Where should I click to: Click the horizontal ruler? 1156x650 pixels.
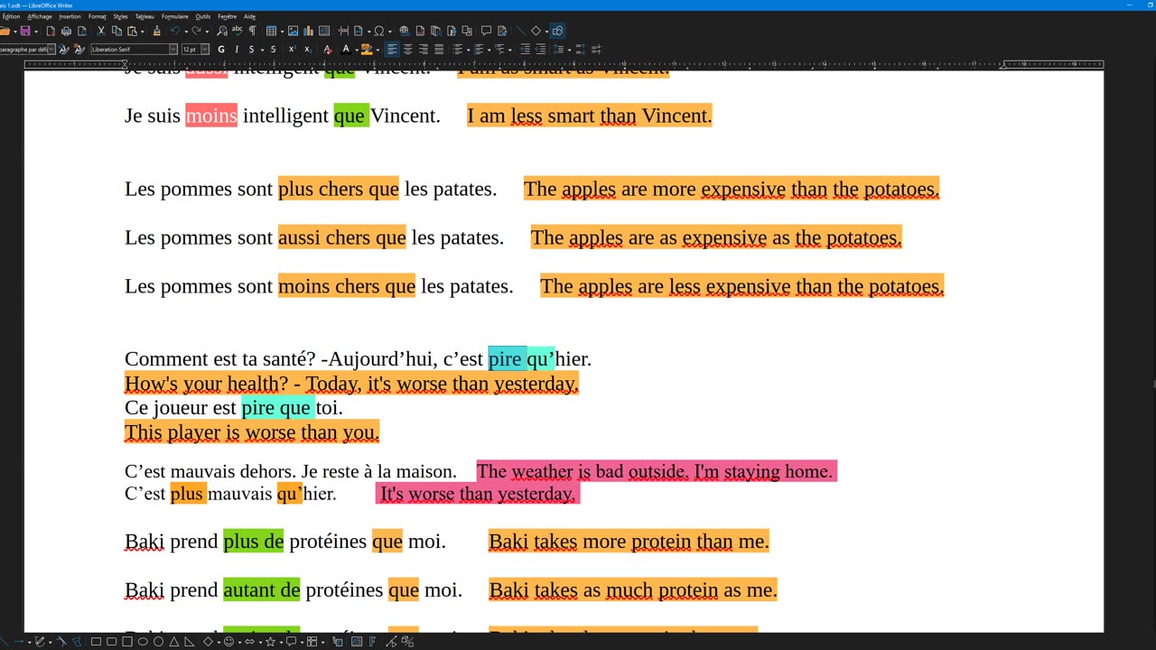click(x=564, y=64)
